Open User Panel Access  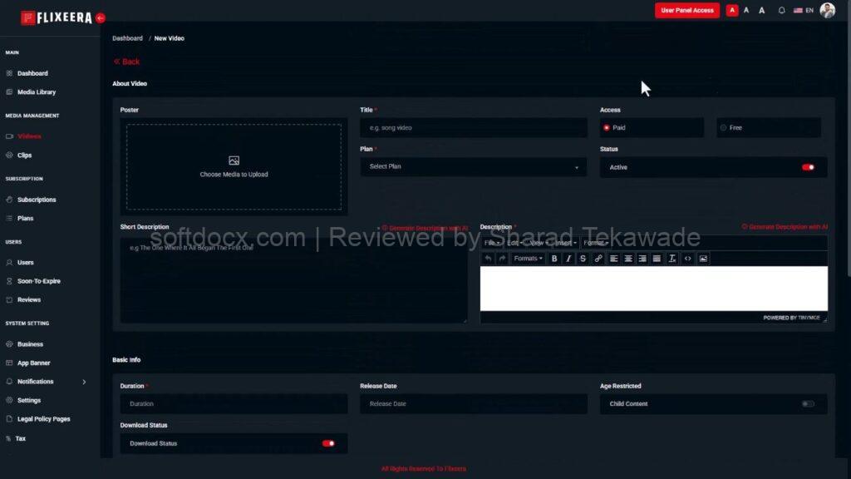(686, 10)
